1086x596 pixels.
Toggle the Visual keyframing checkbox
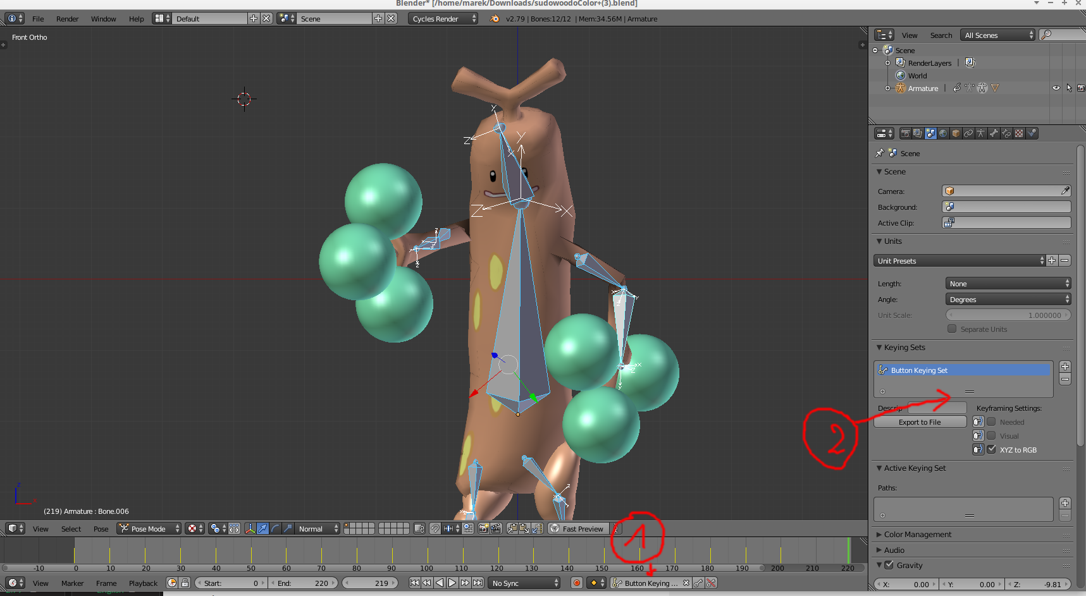pyautogui.click(x=991, y=435)
